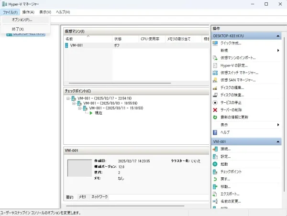Open the ヘルプ(H) menu
287x216 pixels.
[x=63, y=12]
